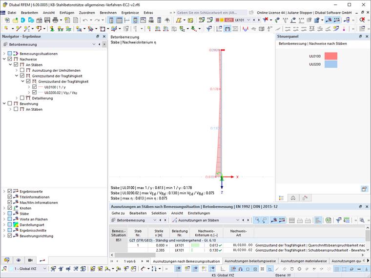Screen dimensions: 371x278
Task: Open the results tab icon in Navigator bottom
Action: pos(42,260)
